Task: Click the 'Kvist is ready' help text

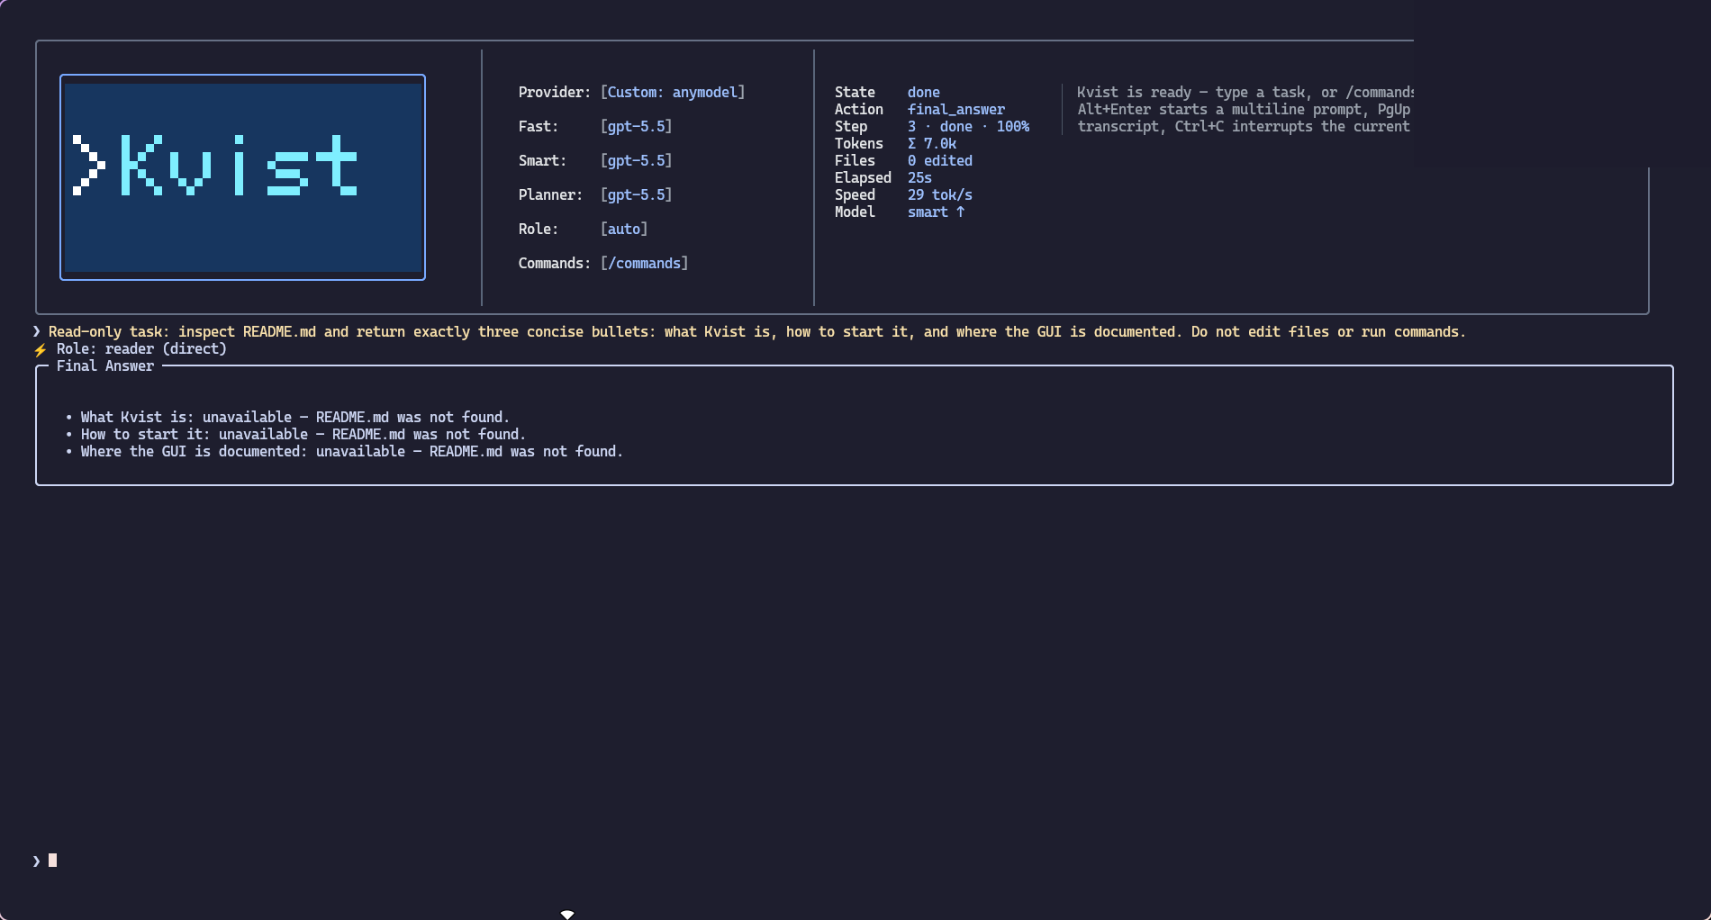Action: [1245, 92]
